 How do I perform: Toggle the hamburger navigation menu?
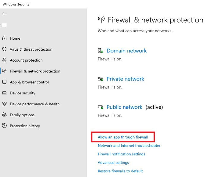tap(4, 25)
